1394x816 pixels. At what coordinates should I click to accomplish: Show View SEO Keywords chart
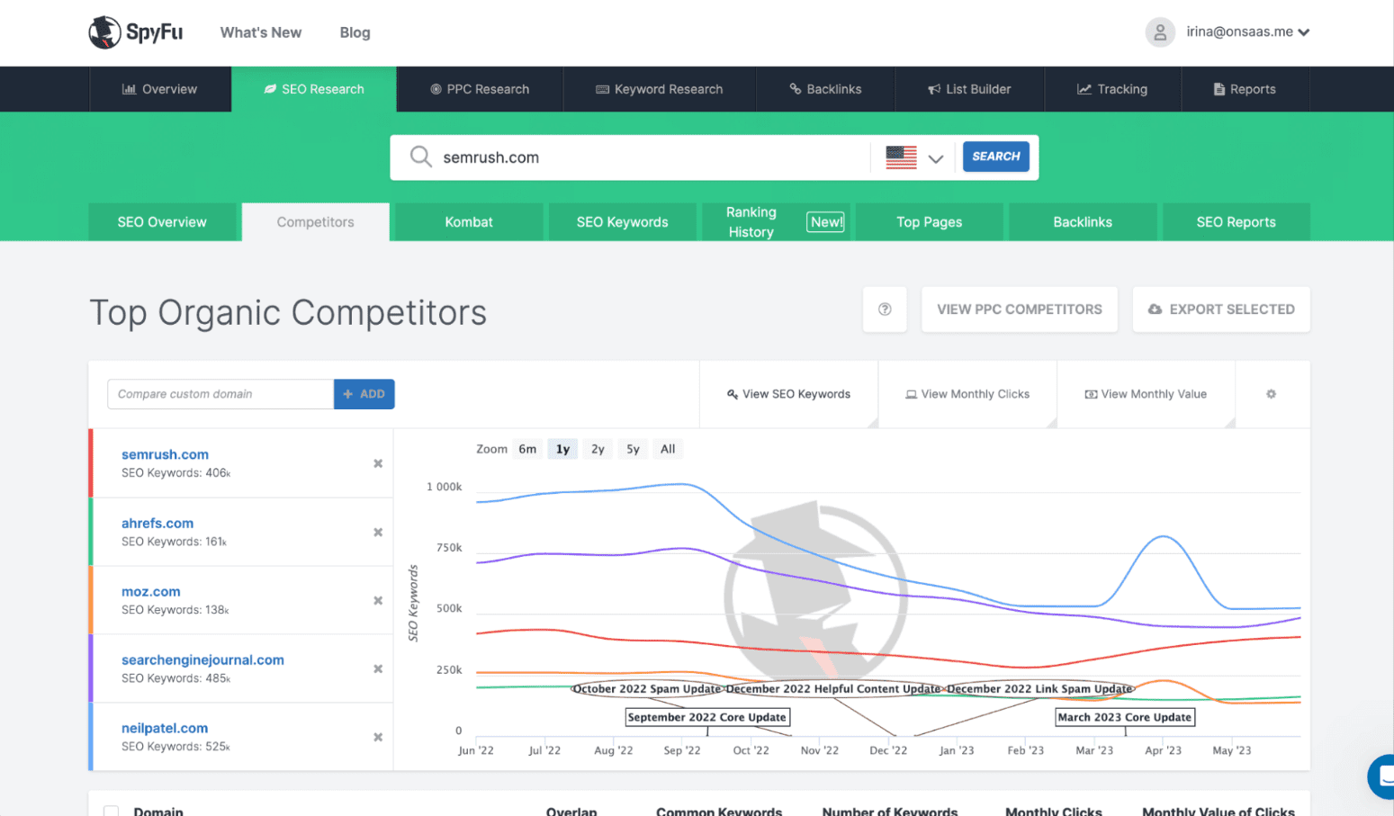(x=788, y=394)
